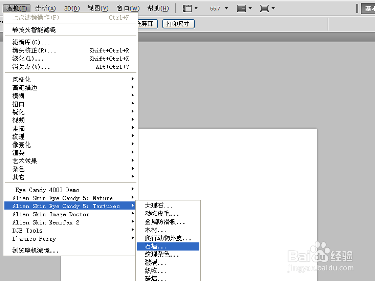Expand the 杂色 noise submenu
Screen dimensions: 375x281
tap(71, 169)
